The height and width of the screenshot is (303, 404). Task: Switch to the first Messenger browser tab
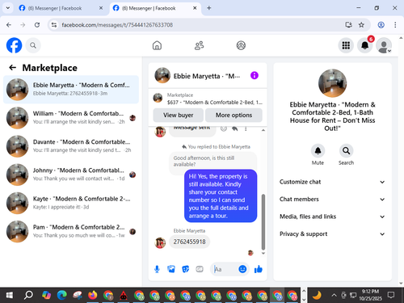(x=61, y=8)
